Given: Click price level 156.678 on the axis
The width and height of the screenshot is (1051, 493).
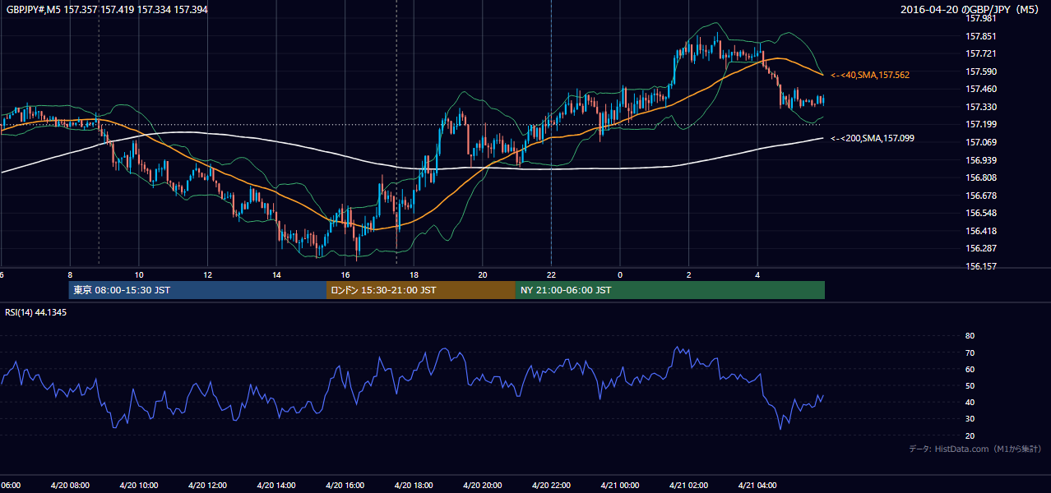Looking at the screenshot, I should tap(980, 196).
